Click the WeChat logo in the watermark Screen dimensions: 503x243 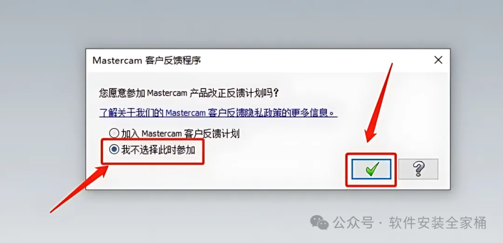click(319, 222)
